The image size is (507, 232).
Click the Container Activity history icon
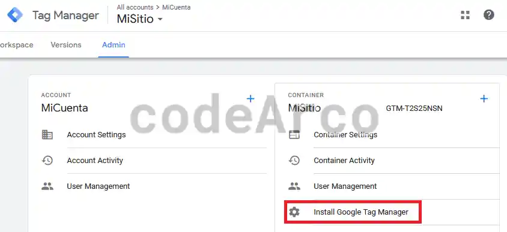tap(294, 161)
